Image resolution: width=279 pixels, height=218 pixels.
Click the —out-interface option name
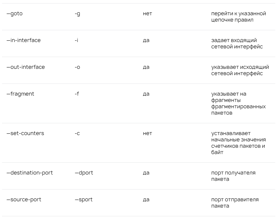pos(26,67)
